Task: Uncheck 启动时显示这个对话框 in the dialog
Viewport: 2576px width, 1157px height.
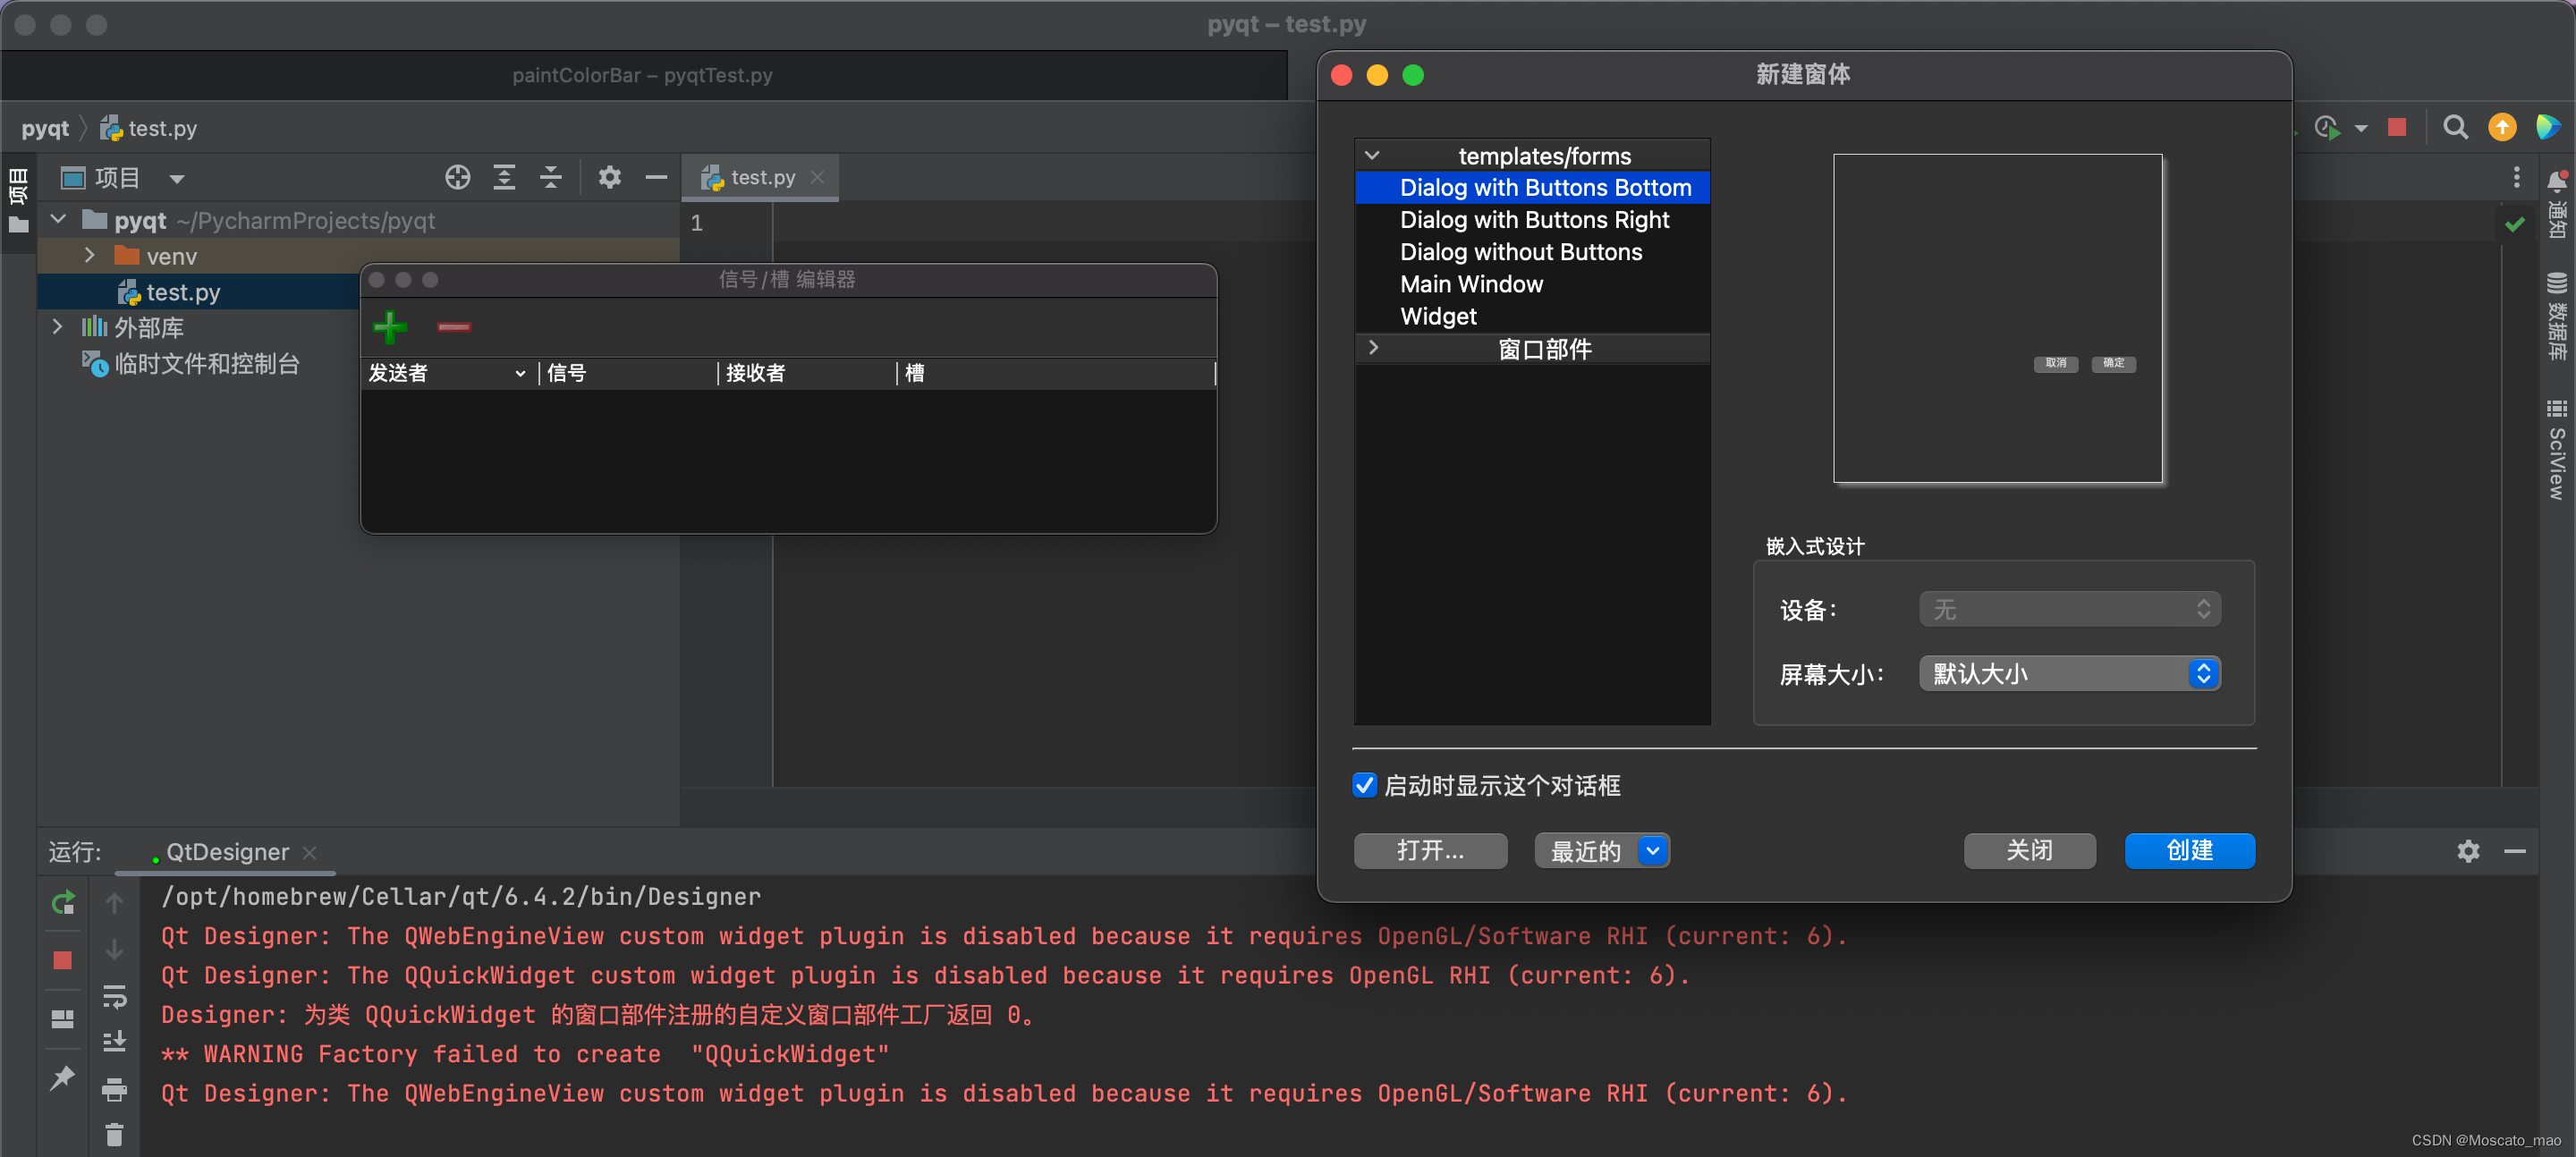Action: [1364, 786]
